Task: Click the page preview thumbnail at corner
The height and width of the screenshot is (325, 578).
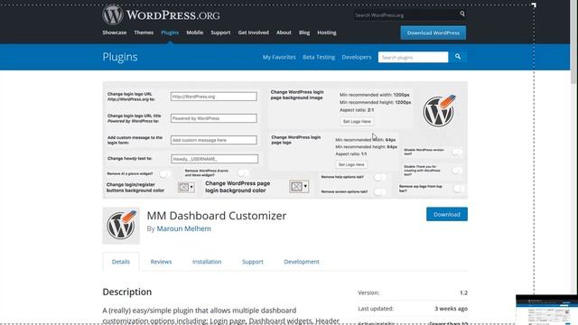Action: coord(546,310)
